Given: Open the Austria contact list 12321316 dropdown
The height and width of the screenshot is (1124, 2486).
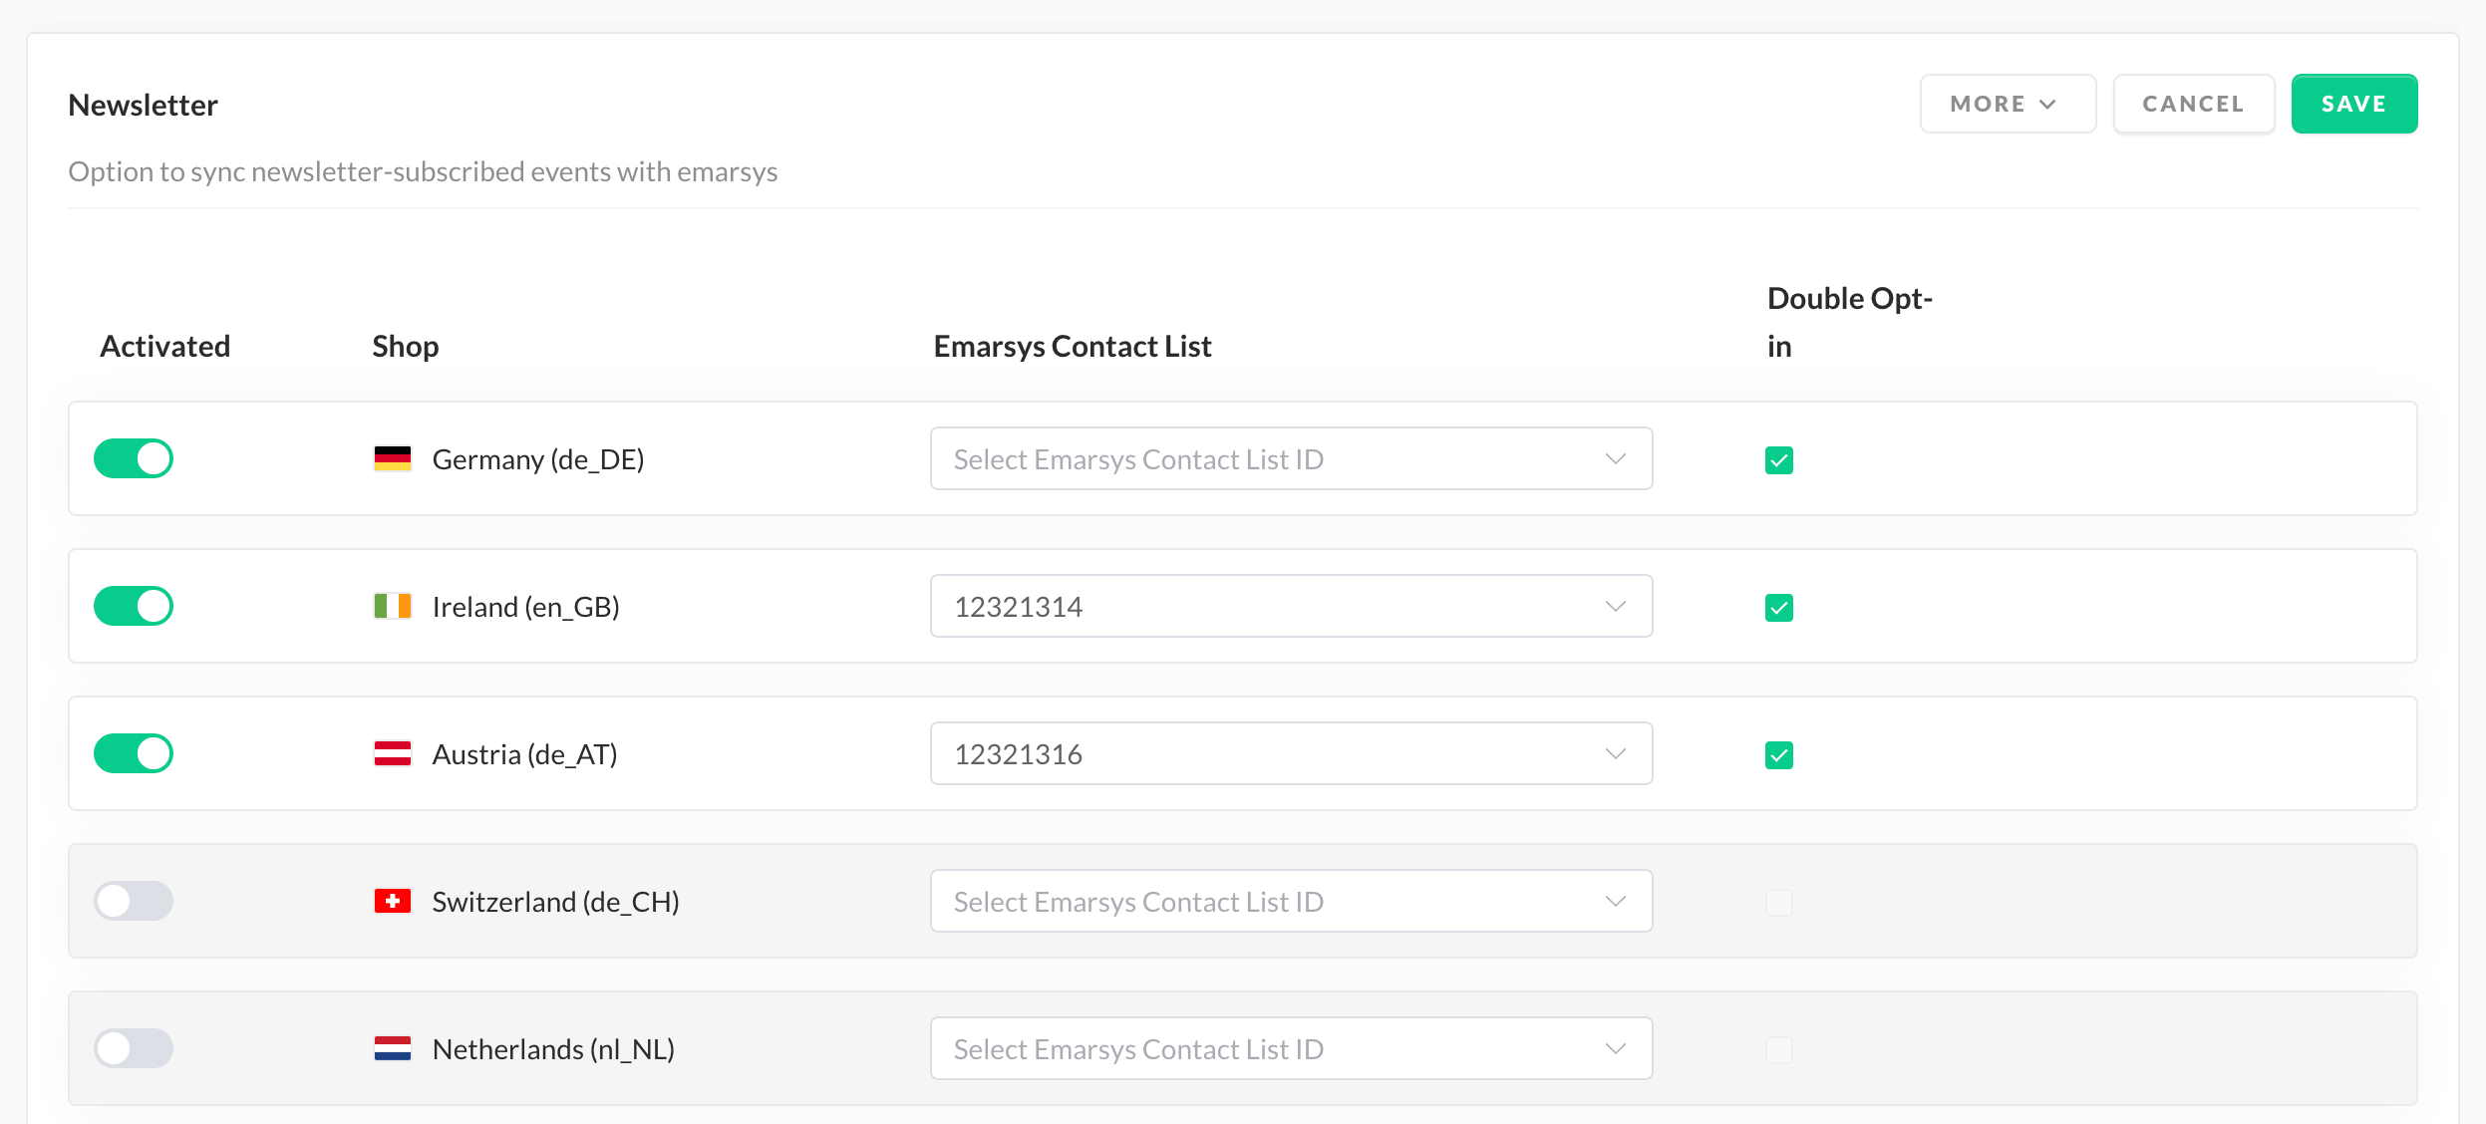Looking at the screenshot, I should tap(1291, 753).
